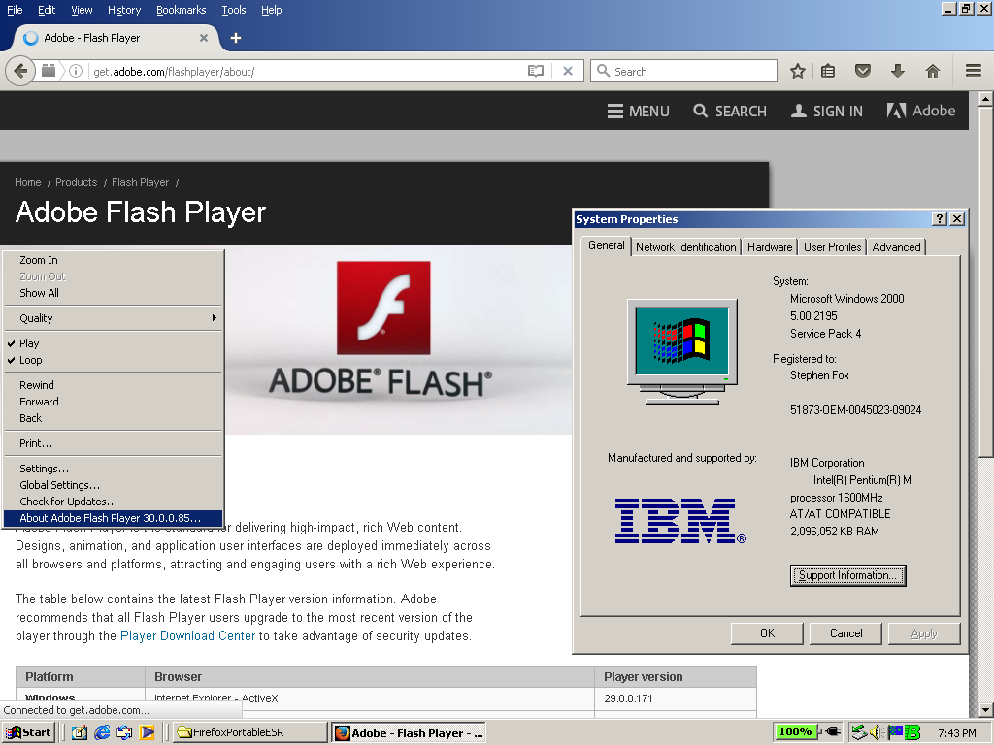Open the Downloads arrow icon
The image size is (994, 745).
897,71
